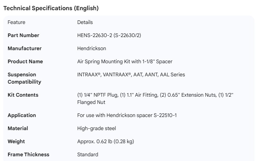Select the Frame Thickness row label
The width and height of the screenshot is (257, 161).
(28, 155)
